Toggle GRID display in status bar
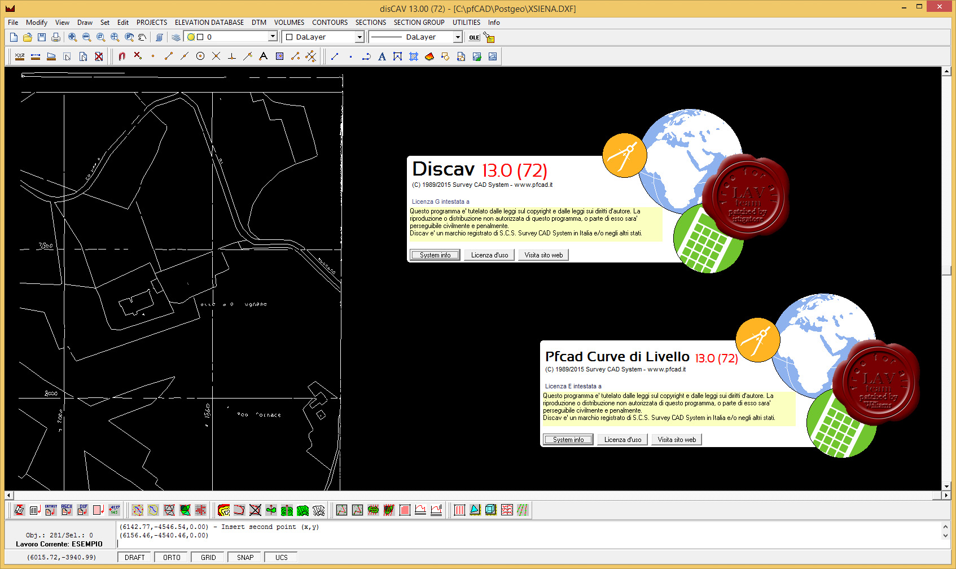This screenshot has height=569, width=956. tap(208, 557)
